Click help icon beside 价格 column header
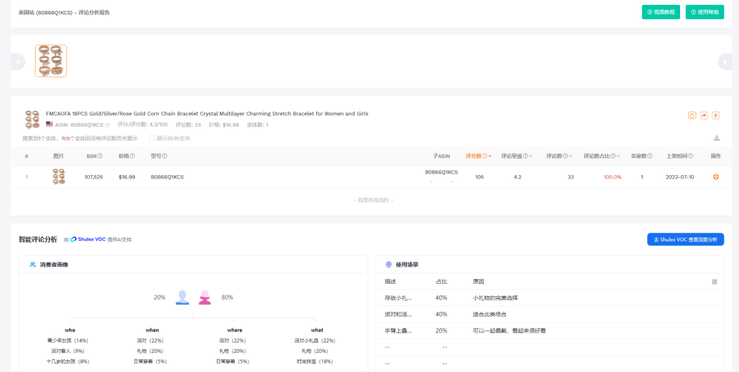 (x=133, y=156)
